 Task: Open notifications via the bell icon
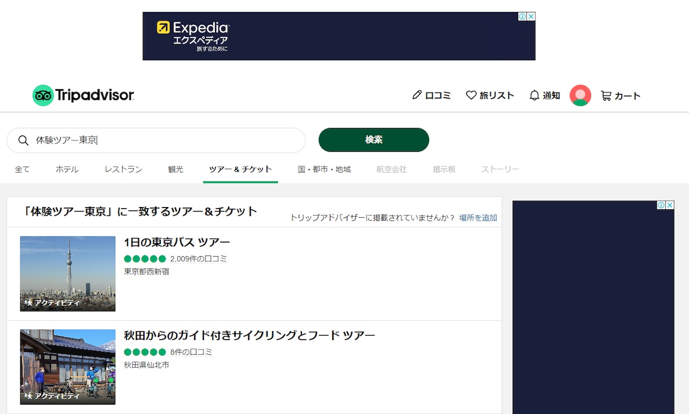[534, 95]
